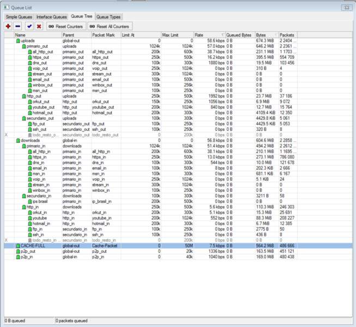Image resolution: width=356 pixels, height=327 pixels.
Task: Select the dns_in queue row
Action: pos(178,163)
